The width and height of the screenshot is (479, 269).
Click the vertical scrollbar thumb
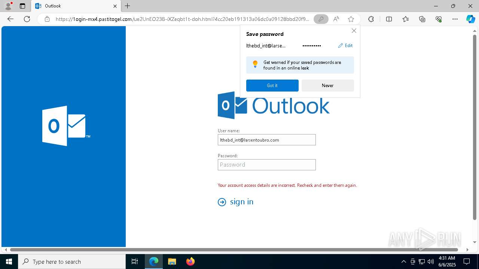click(x=475, y=127)
